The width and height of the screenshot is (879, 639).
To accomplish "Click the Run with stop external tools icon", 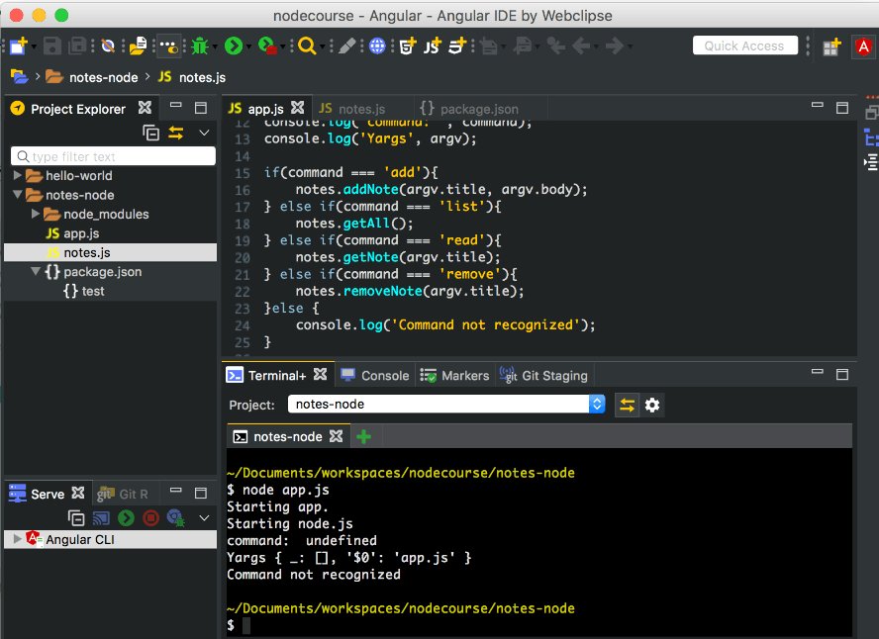I will point(267,46).
